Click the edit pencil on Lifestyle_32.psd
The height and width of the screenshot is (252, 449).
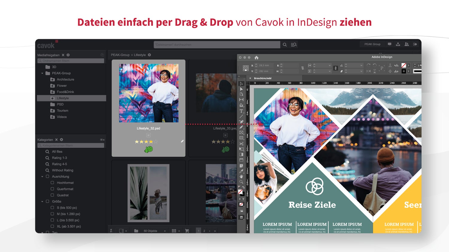tap(182, 141)
